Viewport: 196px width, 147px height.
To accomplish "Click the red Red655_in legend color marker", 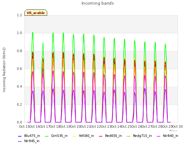I will pyautogui.click(x=101, y=136).
